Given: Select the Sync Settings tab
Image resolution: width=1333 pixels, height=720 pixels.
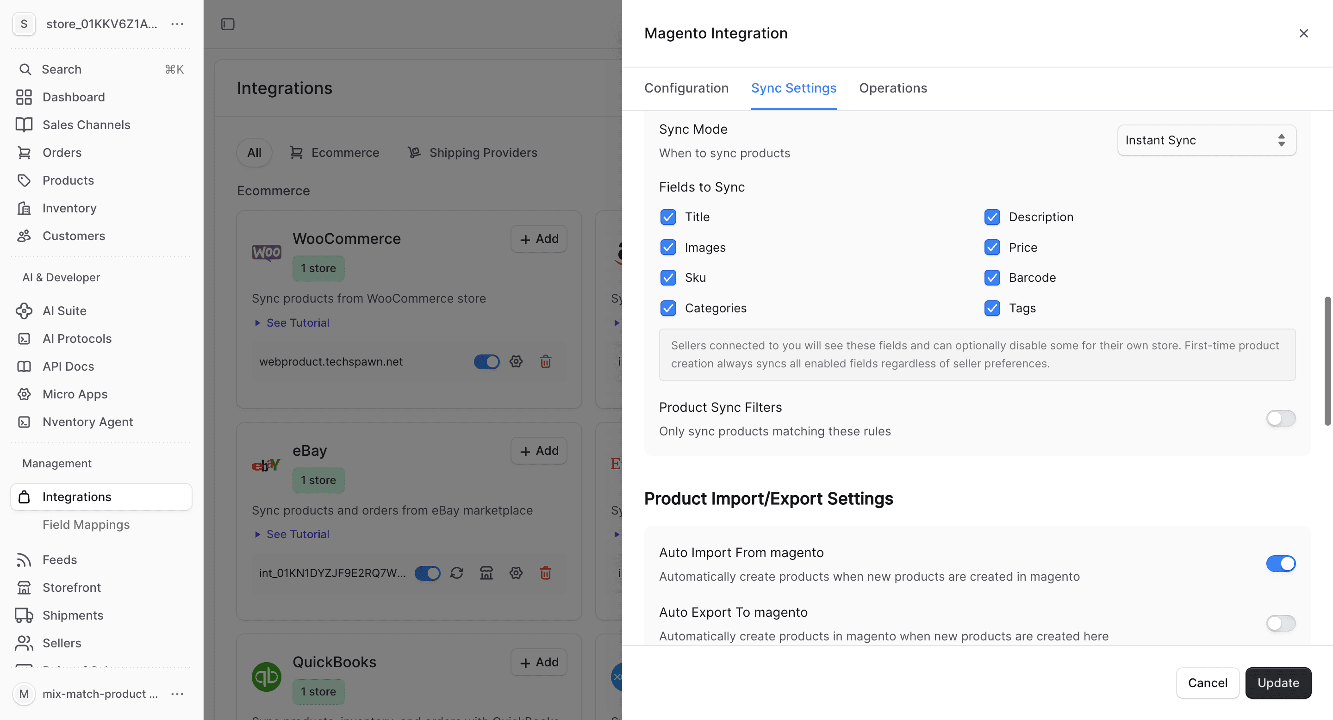Looking at the screenshot, I should (x=793, y=88).
